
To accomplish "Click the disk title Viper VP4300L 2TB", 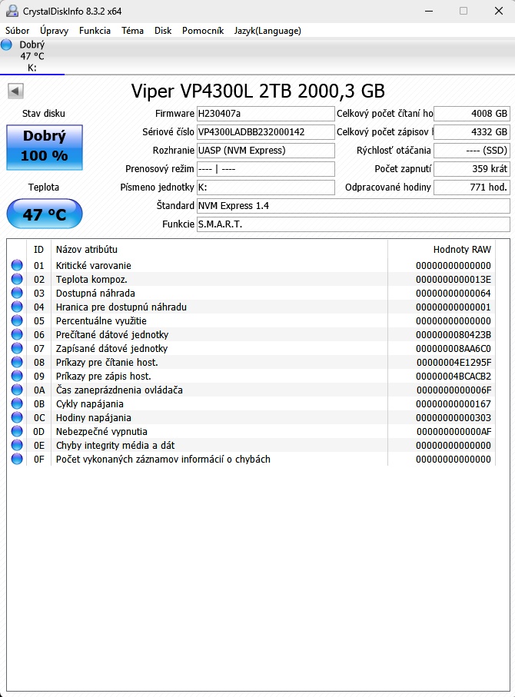I will click(x=258, y=91).
